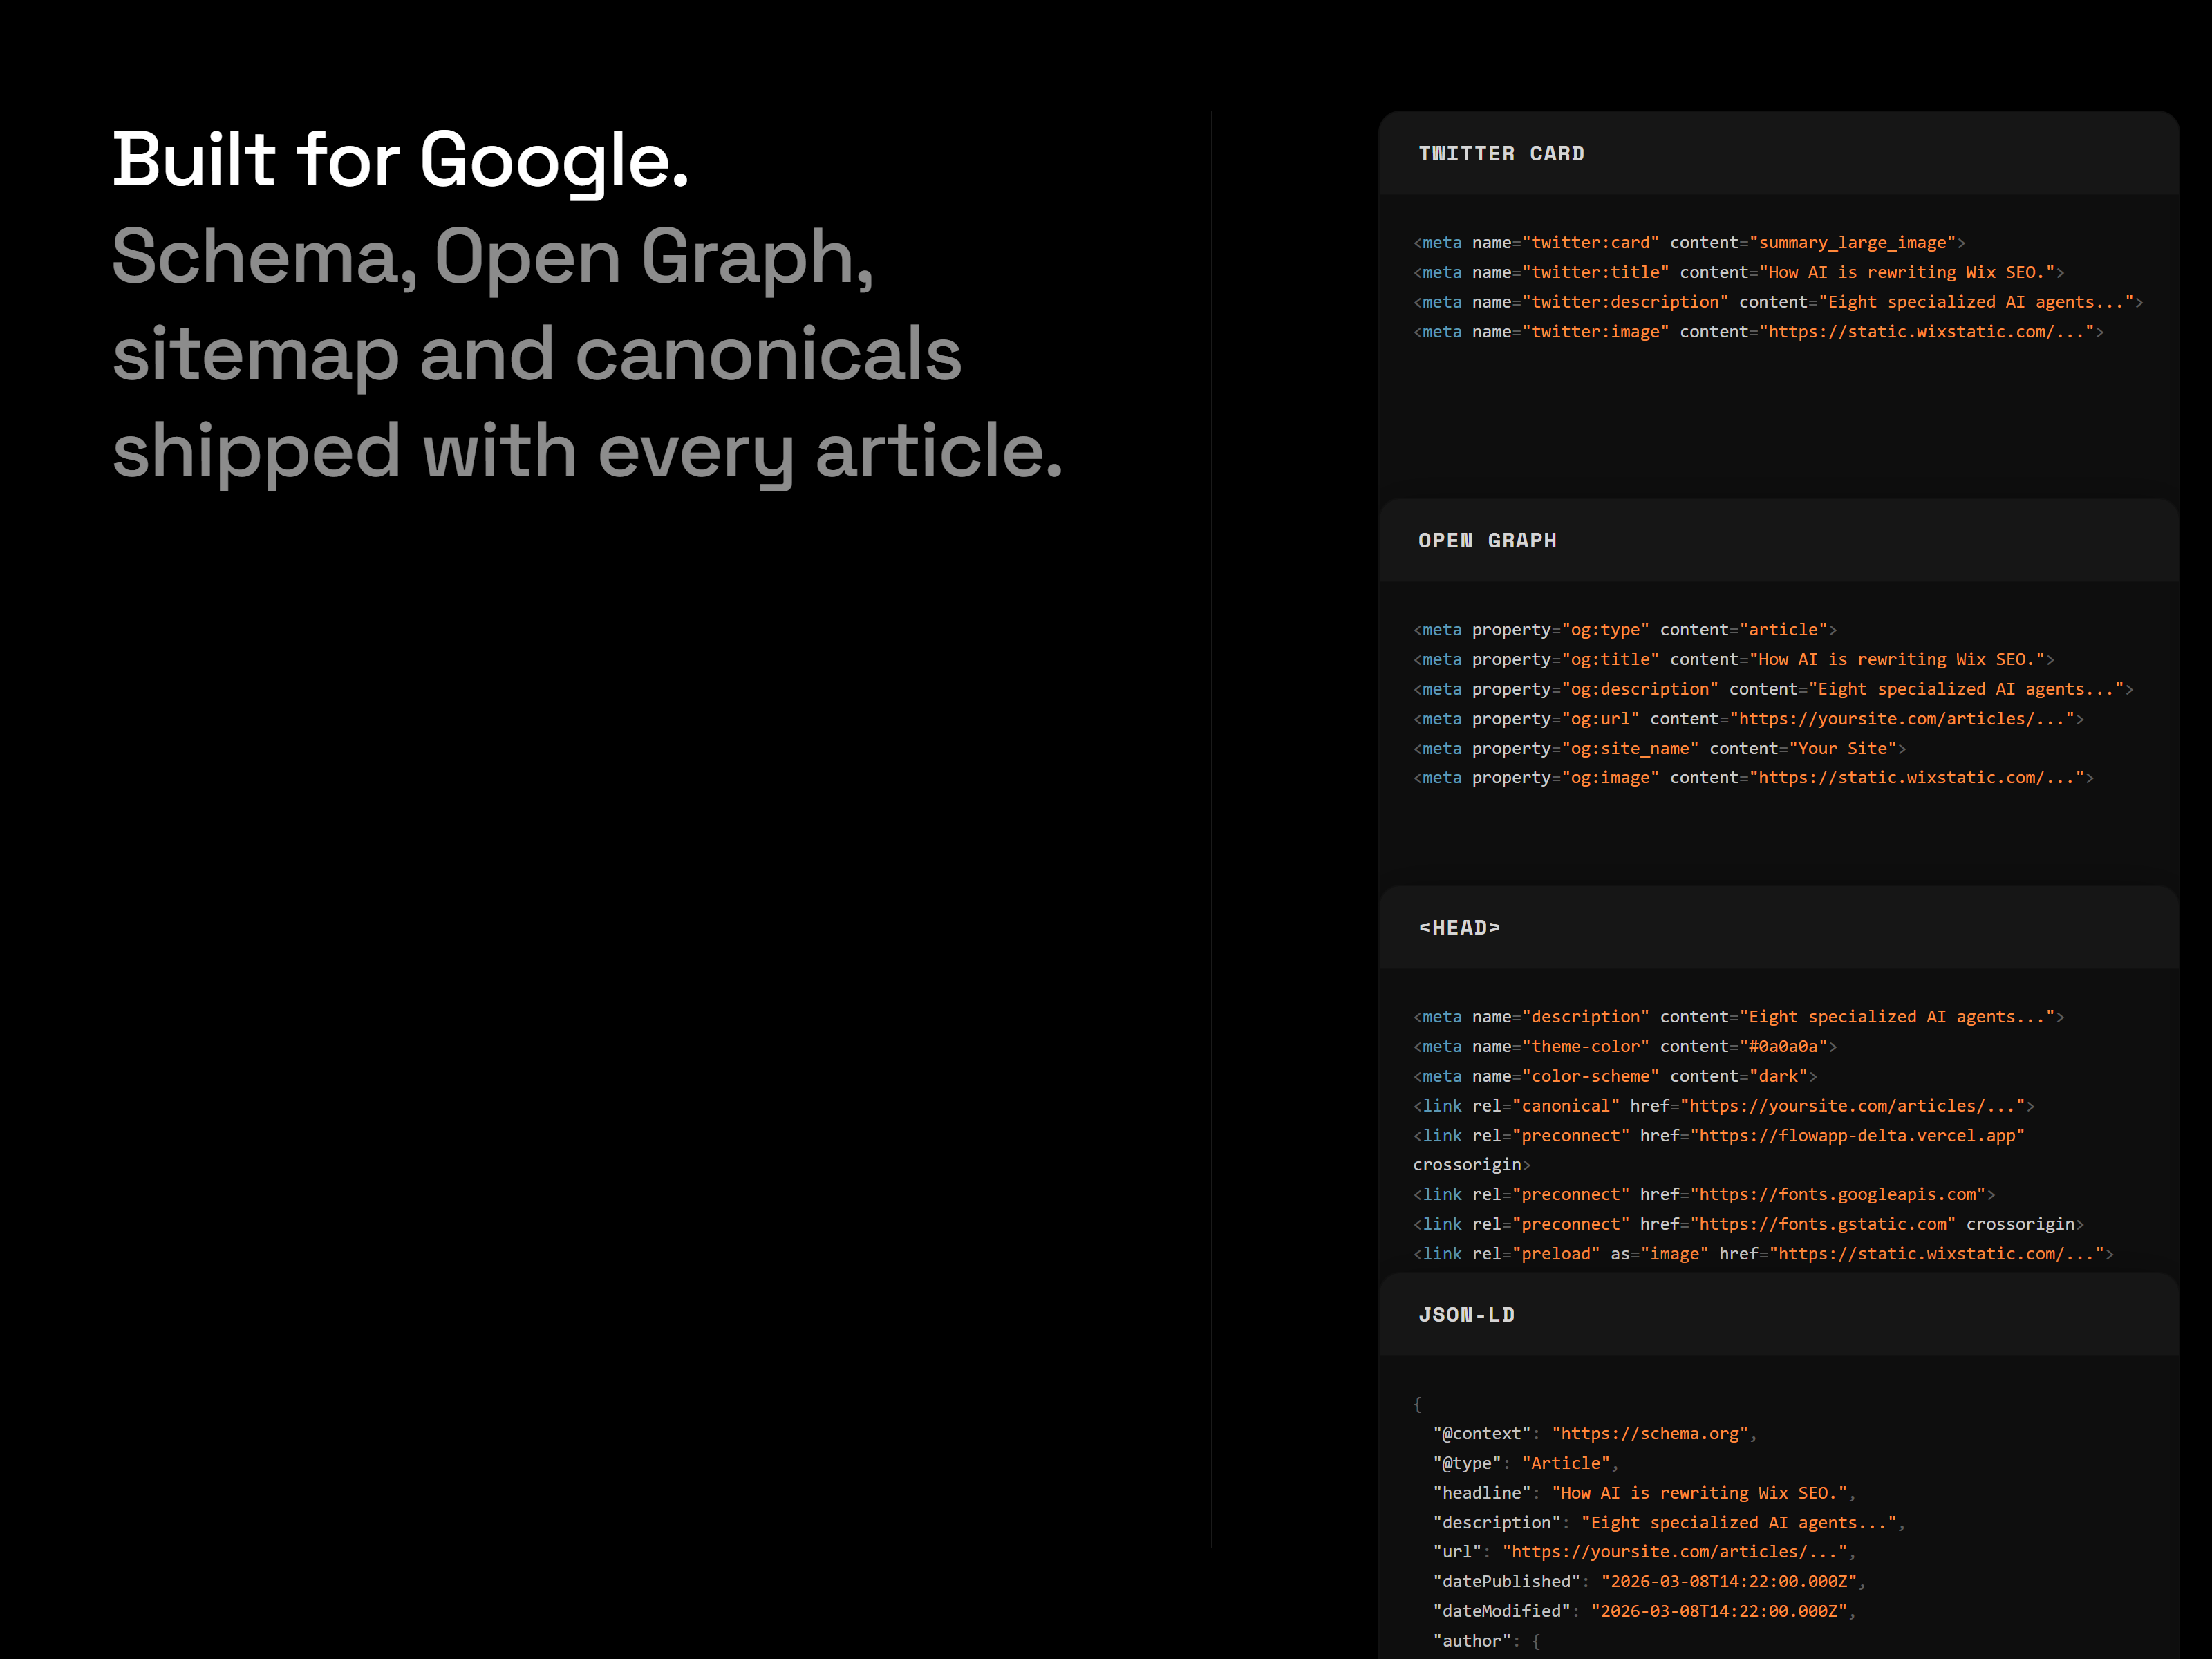Click the twitter:title meta tag line
Viewport: 2212px width, 1659px height.
pyautogui.click(x=1738, y=272)
